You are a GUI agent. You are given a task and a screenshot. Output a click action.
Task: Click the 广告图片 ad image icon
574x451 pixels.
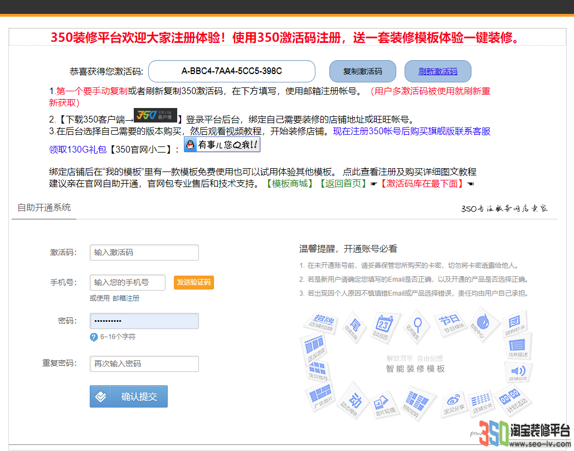tap(320, 397)
